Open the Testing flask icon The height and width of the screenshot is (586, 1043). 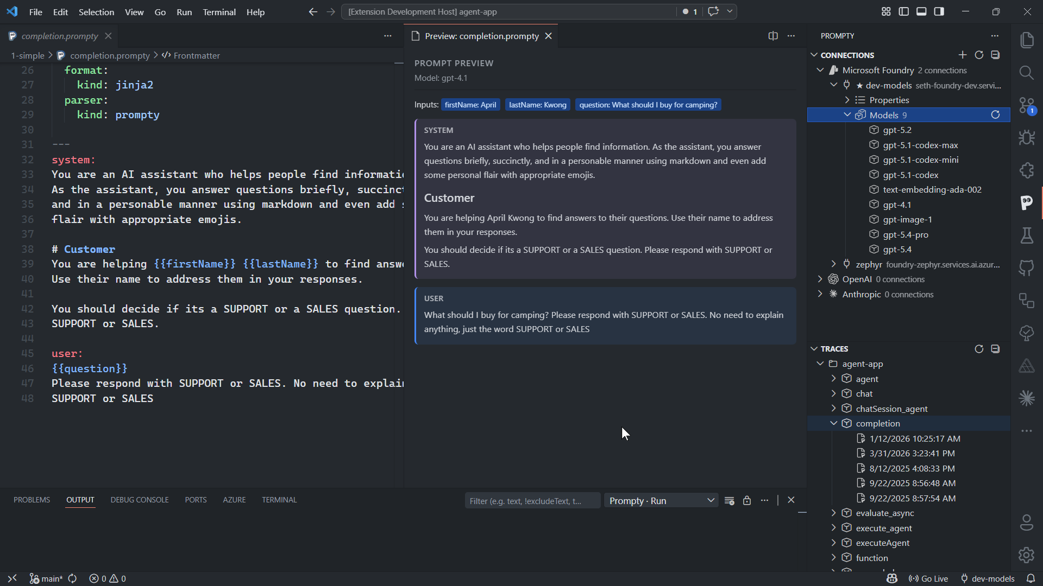point(1027,235)
